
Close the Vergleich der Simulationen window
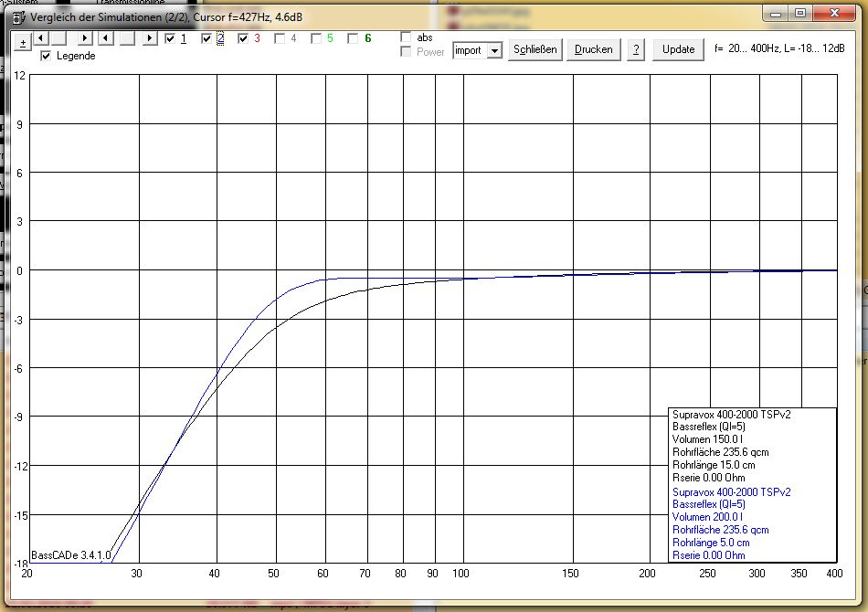[x=835, y=14]
